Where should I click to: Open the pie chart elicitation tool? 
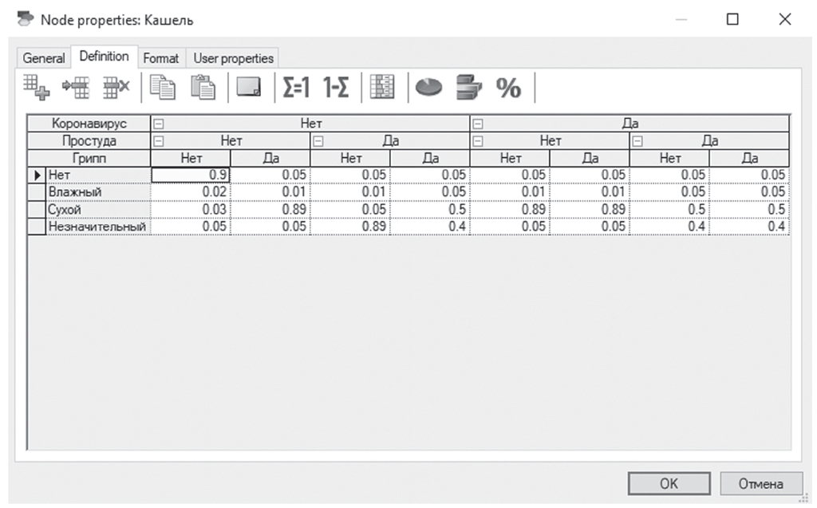pos(428,87)
